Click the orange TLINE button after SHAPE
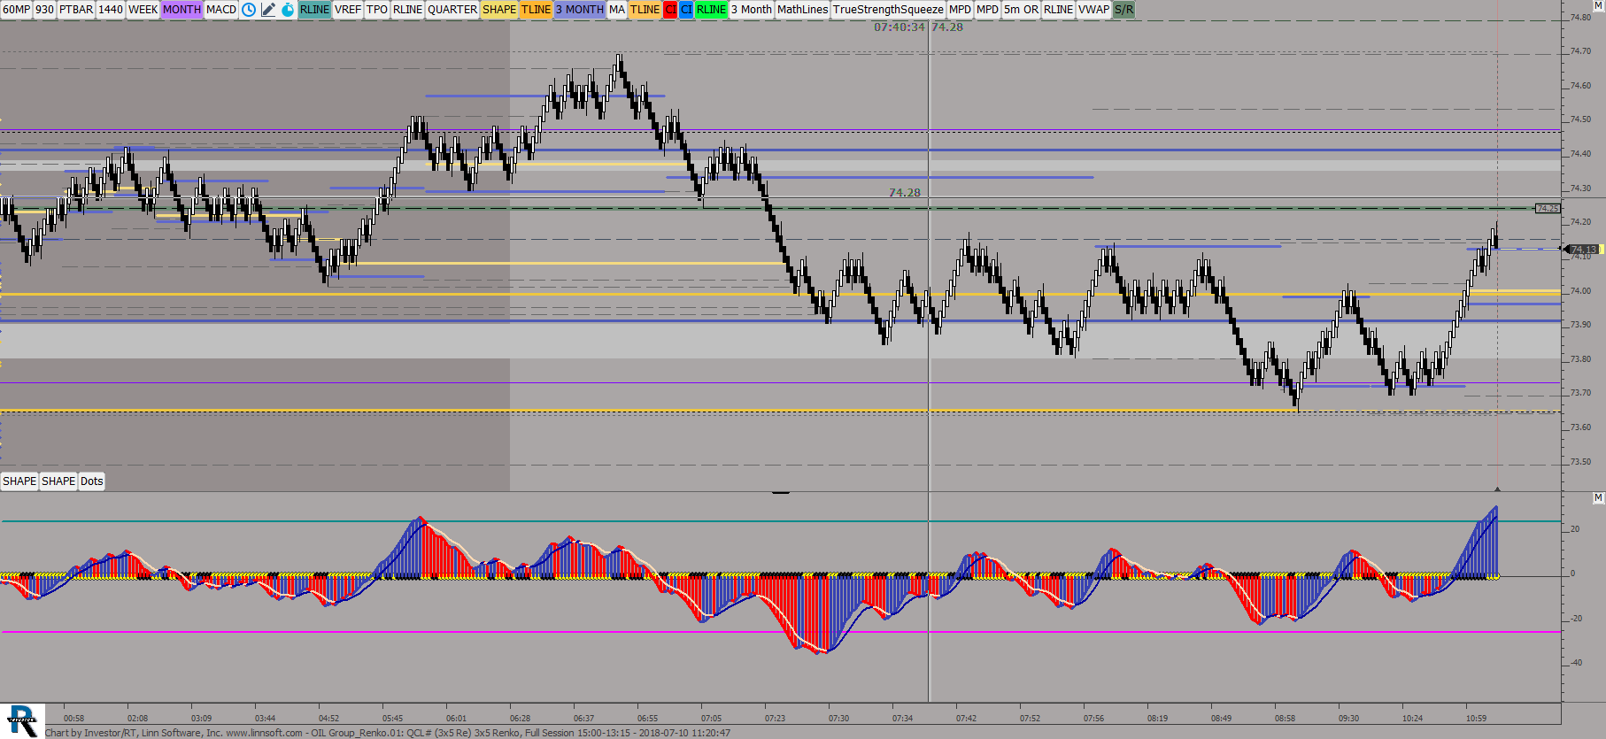The height and width of the screenshot is (739, 1606). pos(536,10)
